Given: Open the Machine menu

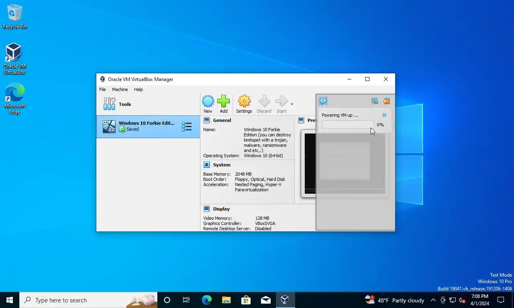Looking at the screenshot, I should (x=120, y=89).
